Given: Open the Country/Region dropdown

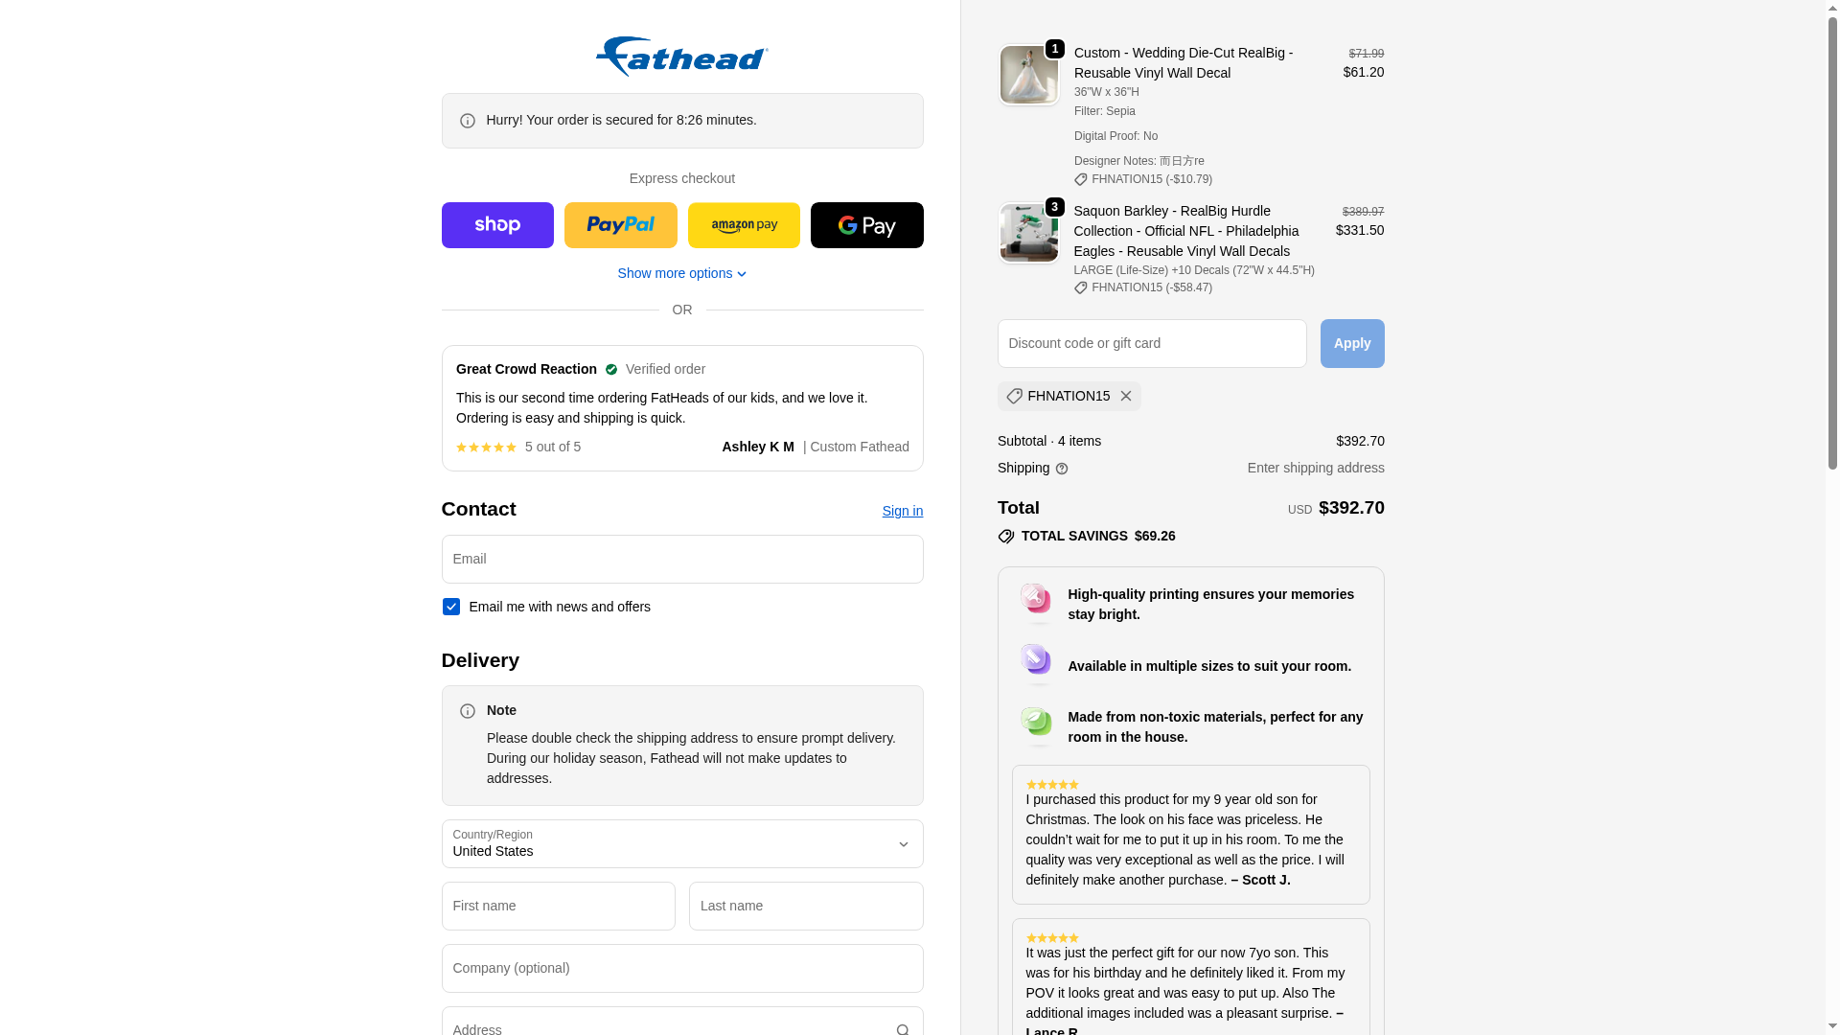Looking at the screenshot, I should (x=682, y=844).
